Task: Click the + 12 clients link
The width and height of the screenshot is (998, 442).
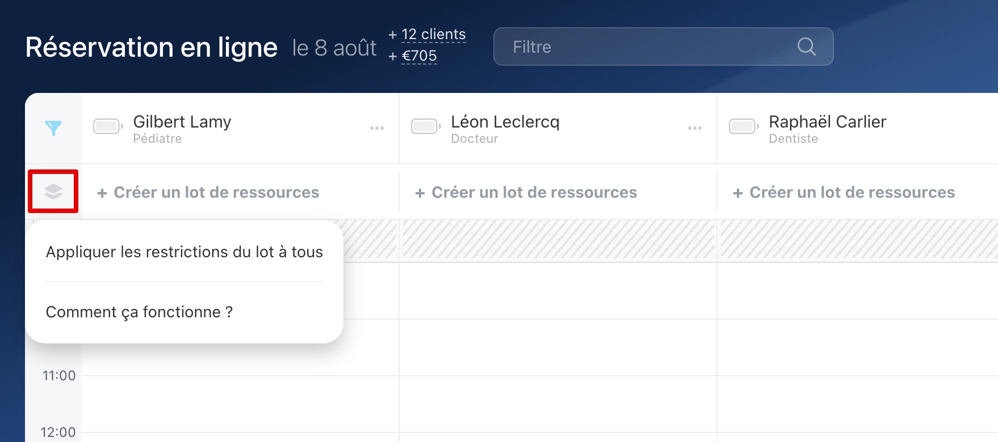Action: tap(433, 35)
